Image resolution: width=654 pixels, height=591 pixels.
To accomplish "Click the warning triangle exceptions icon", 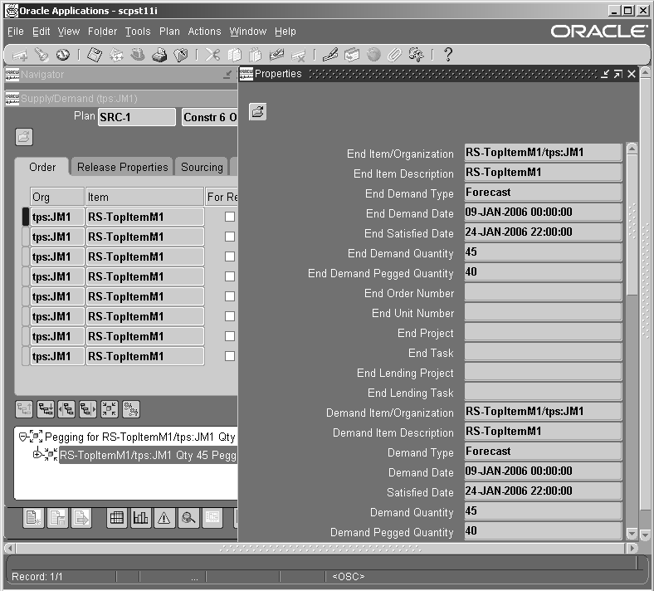I will (x=164, y=518).
